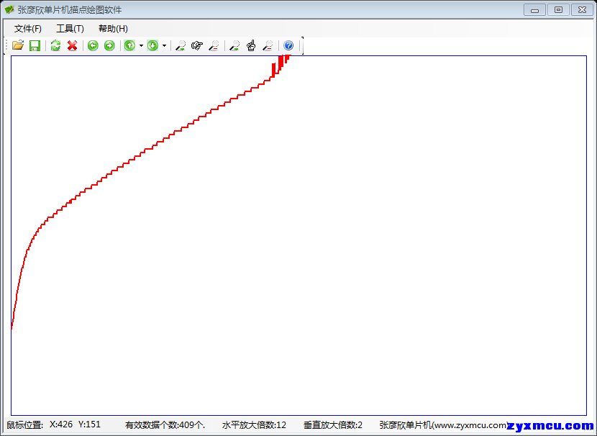Click first magnifier with green plus
This screenshot has height=436, width=597.
(x=181, y=46)
